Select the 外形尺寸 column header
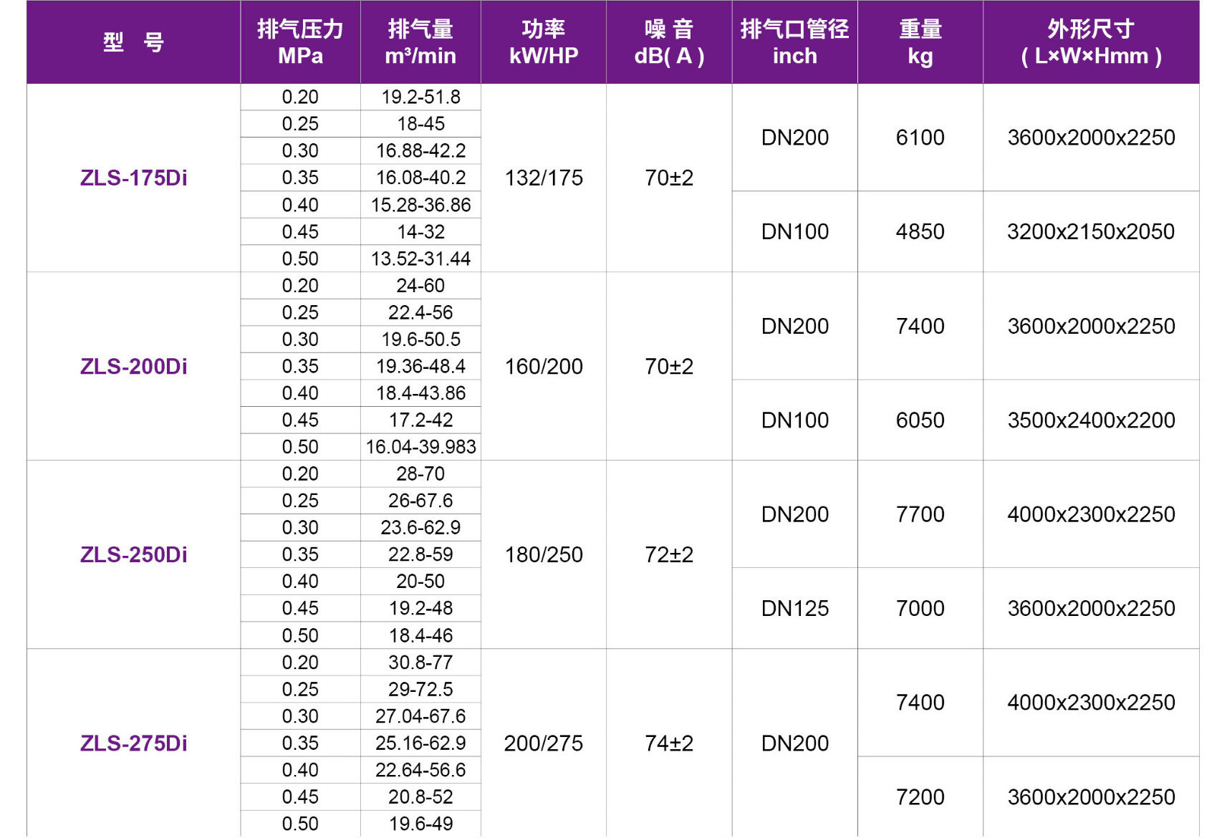1222x838 pixels. [1091, 42]
